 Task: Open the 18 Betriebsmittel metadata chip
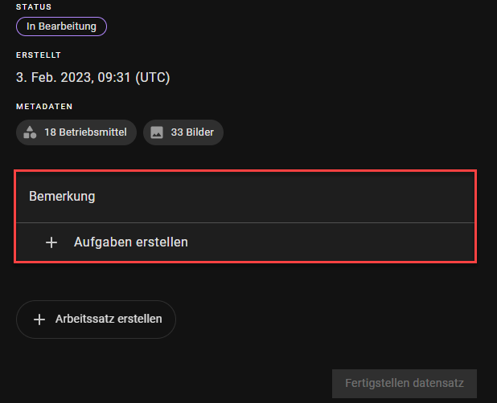point(76,132)
